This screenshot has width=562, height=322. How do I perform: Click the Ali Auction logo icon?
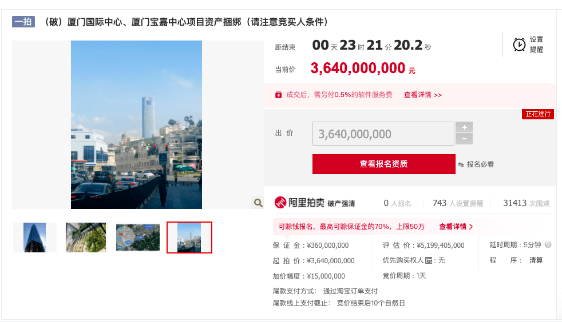point(280,203)
